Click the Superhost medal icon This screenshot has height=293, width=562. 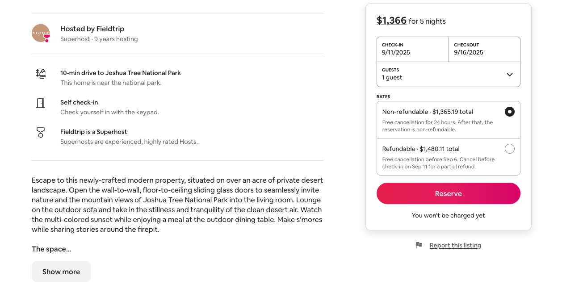click(41, 133)
